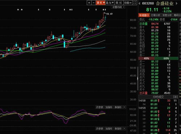Viewport: 181px width, 134px height.
Task: Switch to the 行情分析 tab
Action: pyautogui.click(x=155, y=15)
